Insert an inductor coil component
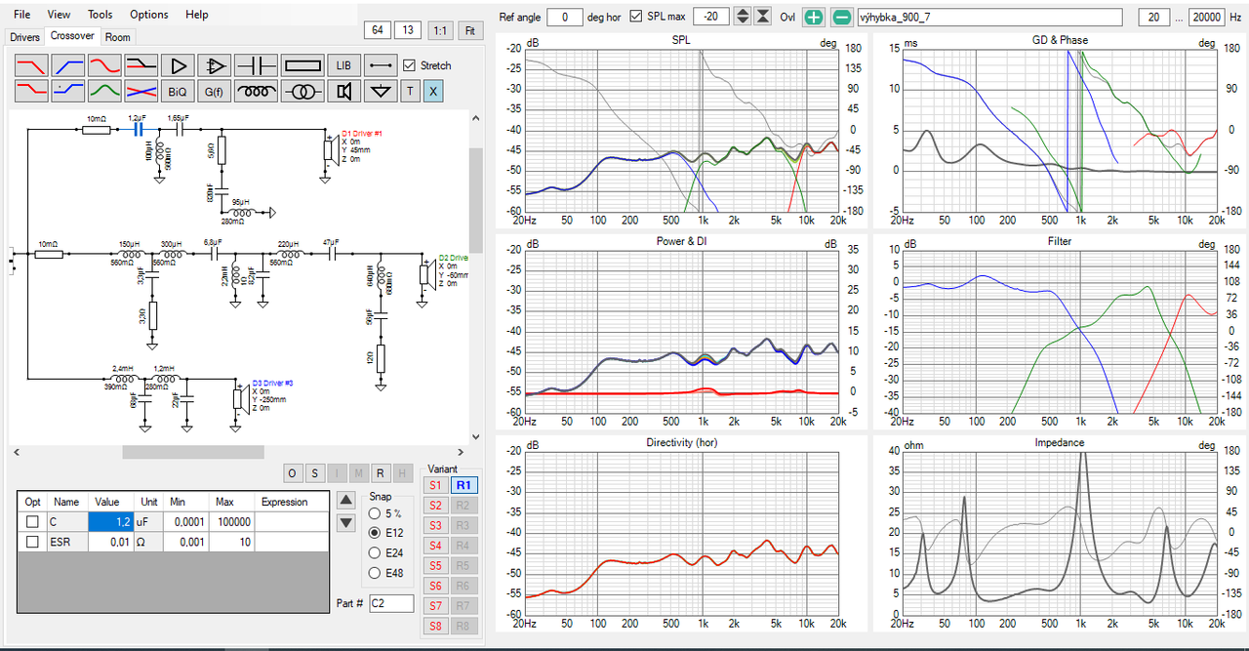 tap(258, 91)
